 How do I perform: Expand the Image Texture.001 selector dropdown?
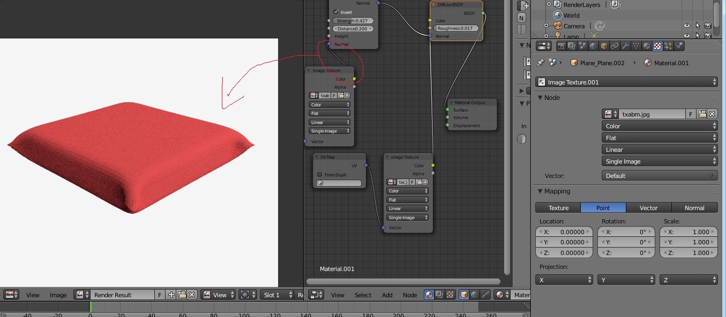(626, 82)
